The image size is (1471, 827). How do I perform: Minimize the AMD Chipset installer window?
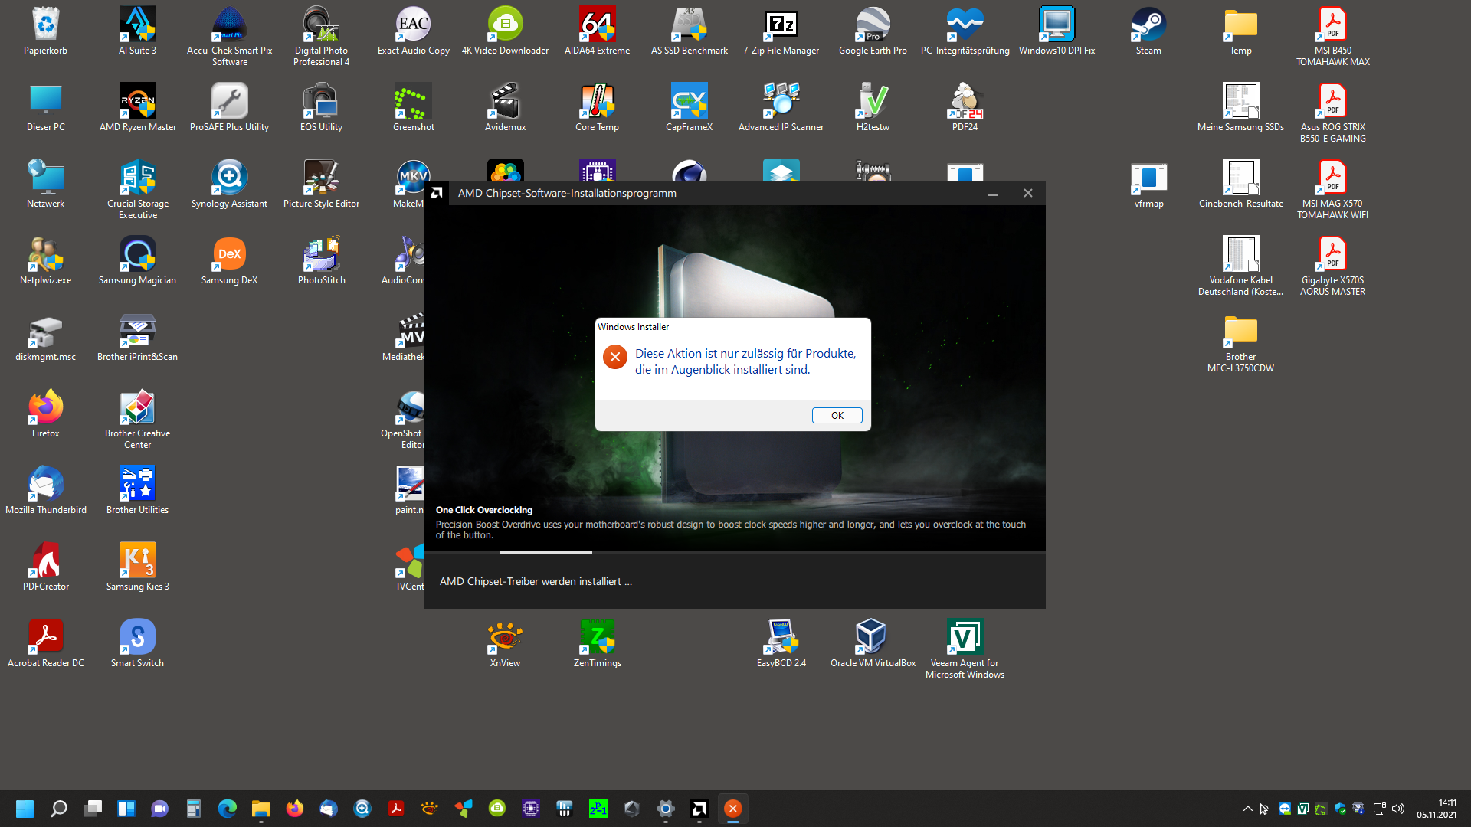tap(993, 194)
